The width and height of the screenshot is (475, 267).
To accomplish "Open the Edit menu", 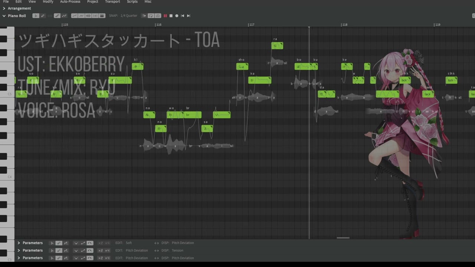I will click(x=19, y=1).
